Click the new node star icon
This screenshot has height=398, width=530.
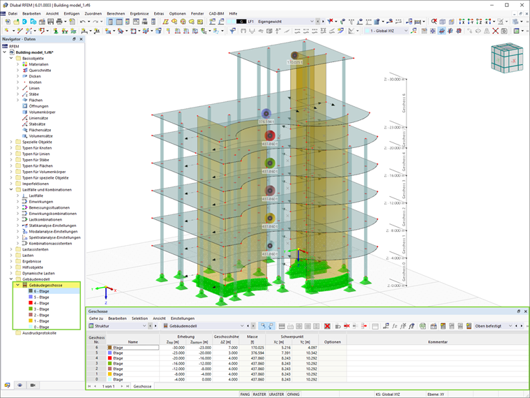click(x=7, y=31)
